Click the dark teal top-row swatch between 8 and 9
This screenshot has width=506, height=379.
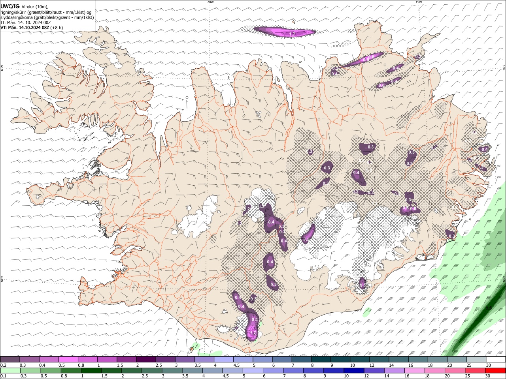click(x=321, y=360)
